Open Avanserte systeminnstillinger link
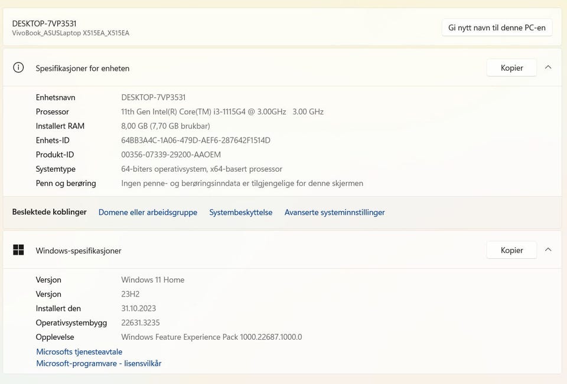The height and width of the screenshot is (384, 567). (334, 212)
